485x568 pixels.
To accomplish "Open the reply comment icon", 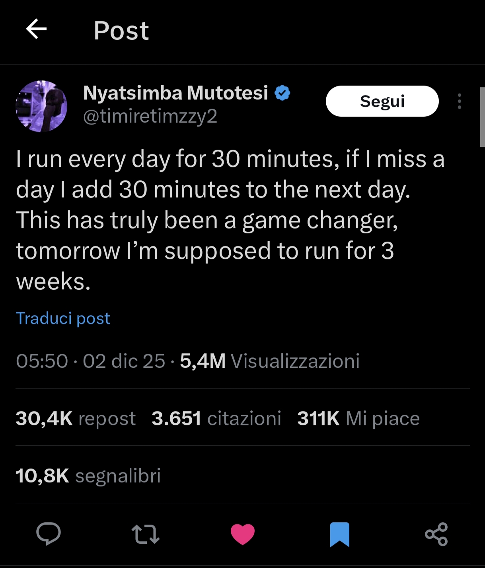I will point(49,534).
